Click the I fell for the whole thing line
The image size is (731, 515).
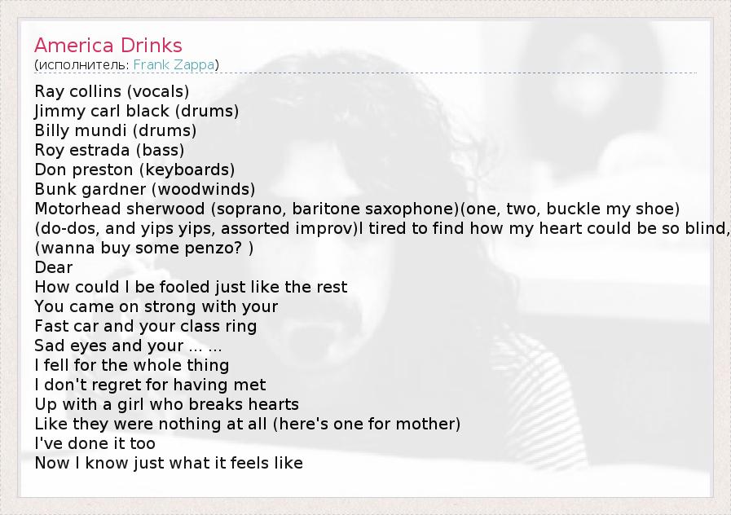coord(131,365)
